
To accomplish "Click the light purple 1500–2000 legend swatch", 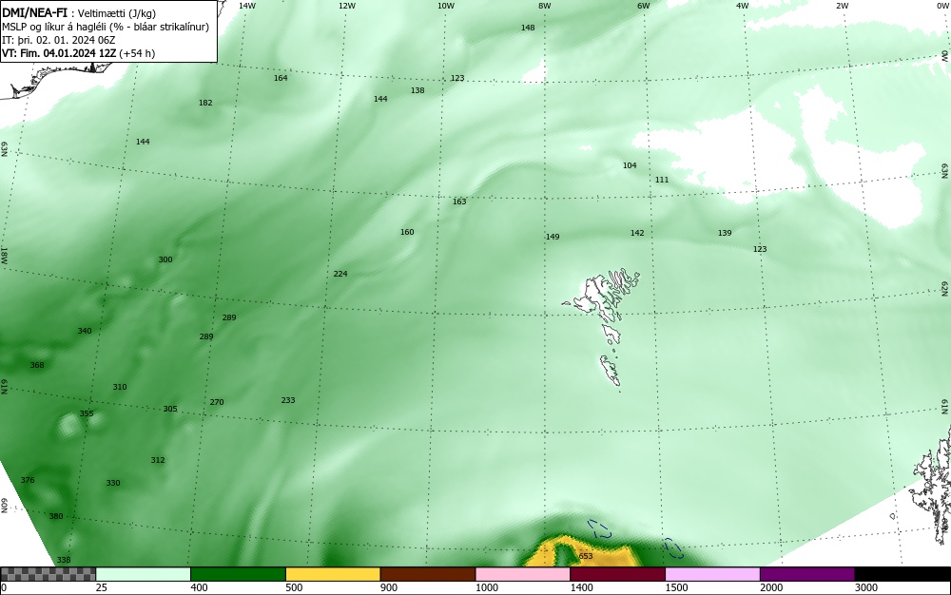I will click(x=712, y=574).
